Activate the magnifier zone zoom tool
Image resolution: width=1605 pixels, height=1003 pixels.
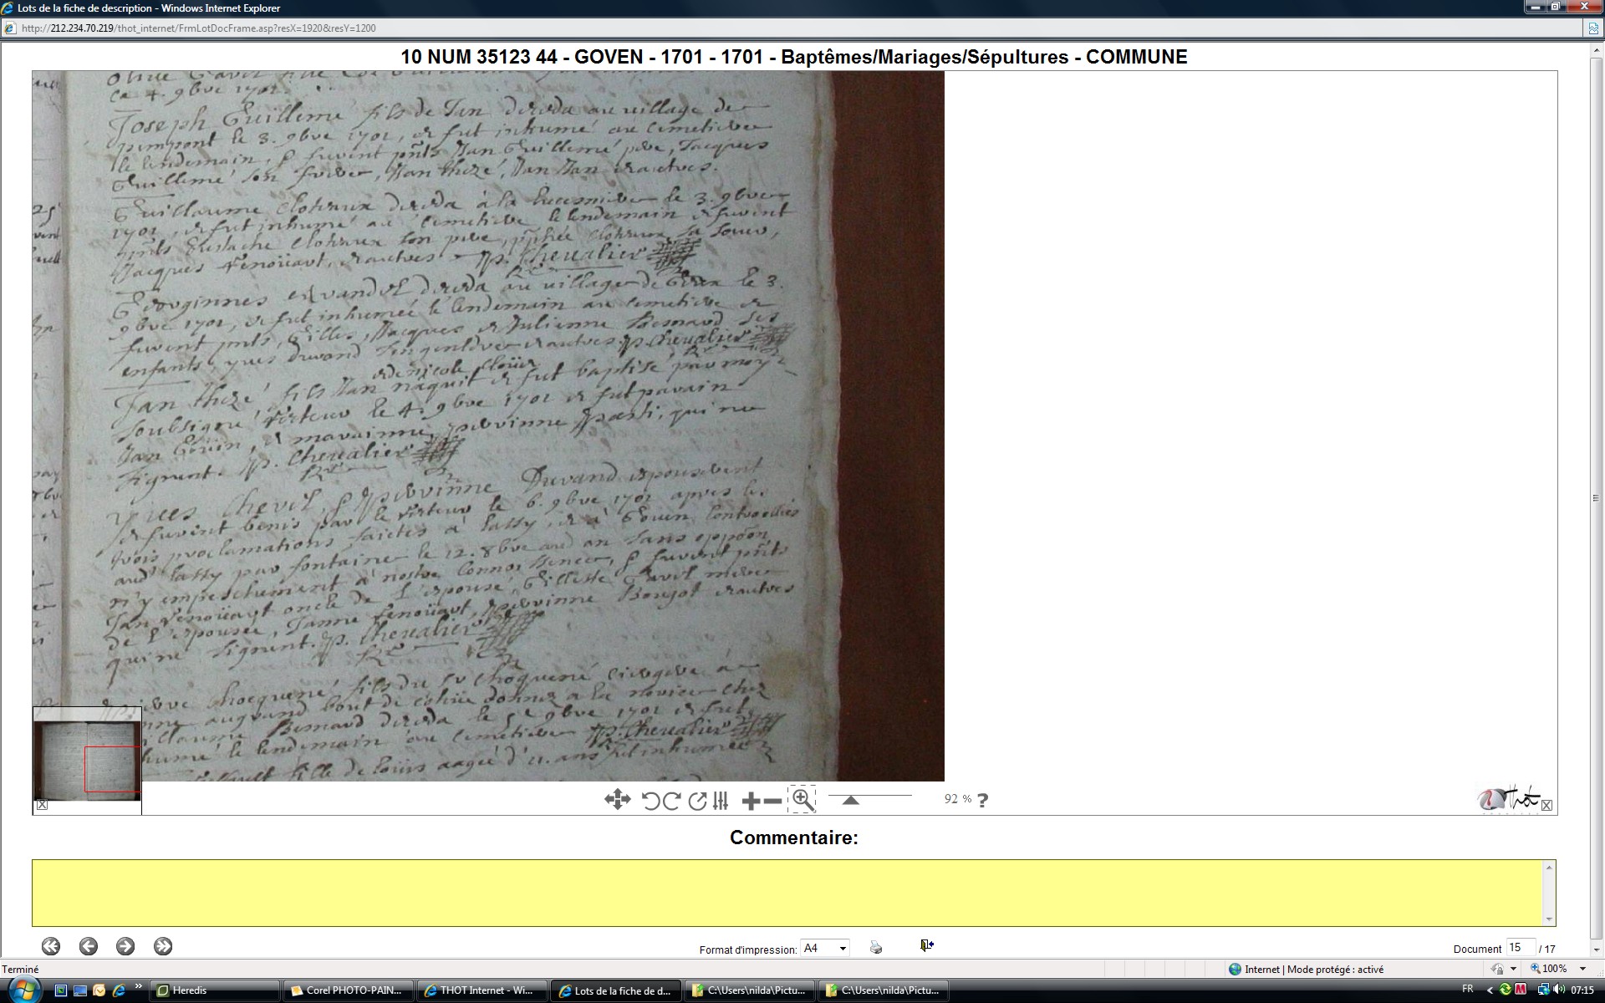point(802,800)
